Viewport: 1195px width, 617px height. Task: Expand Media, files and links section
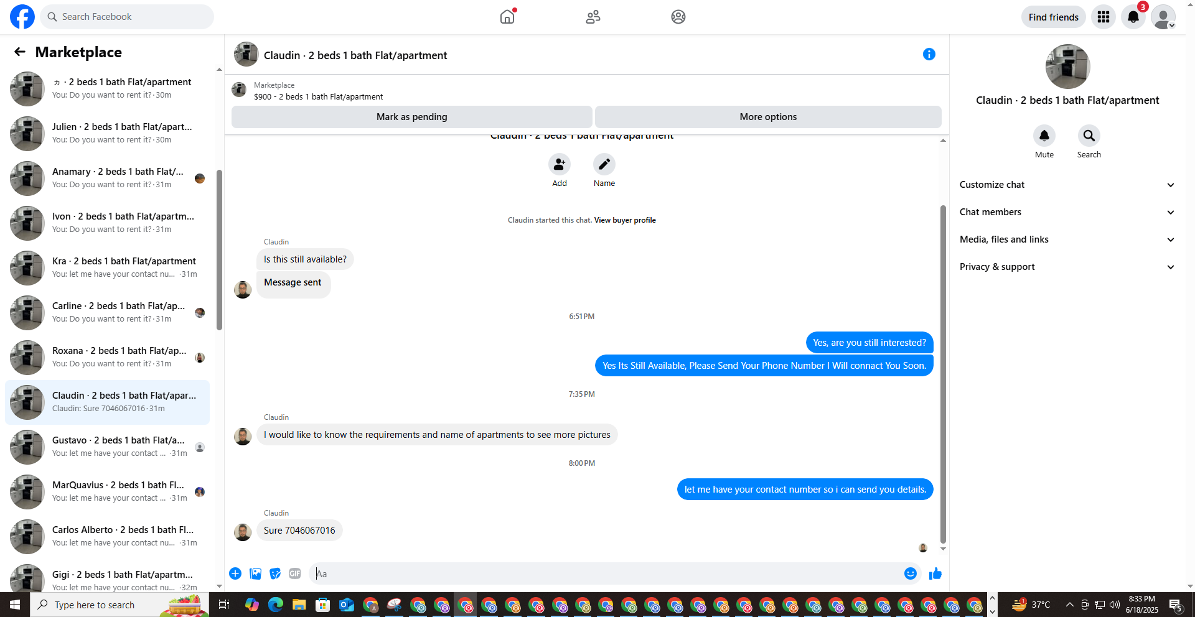[x=1067, y=239]
